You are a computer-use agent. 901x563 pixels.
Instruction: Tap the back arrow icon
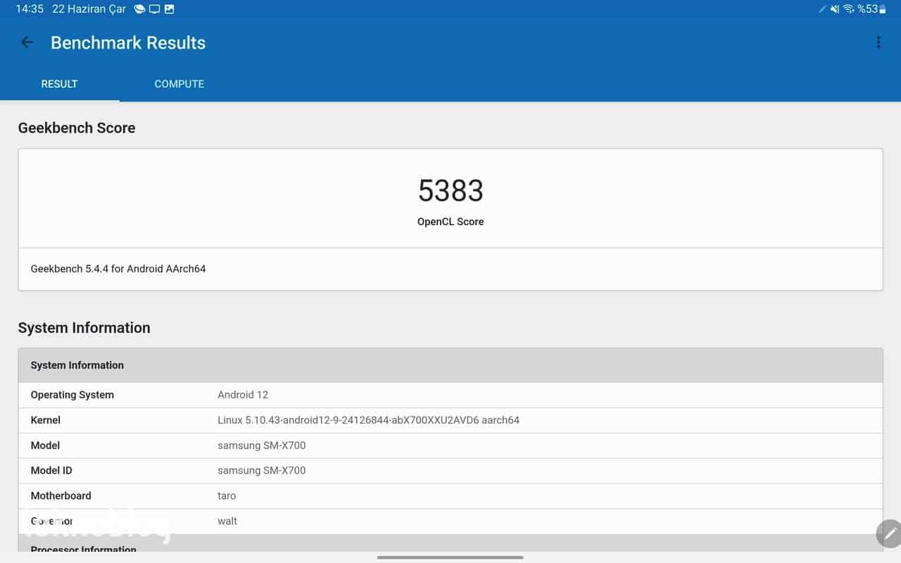click(27, 42)
